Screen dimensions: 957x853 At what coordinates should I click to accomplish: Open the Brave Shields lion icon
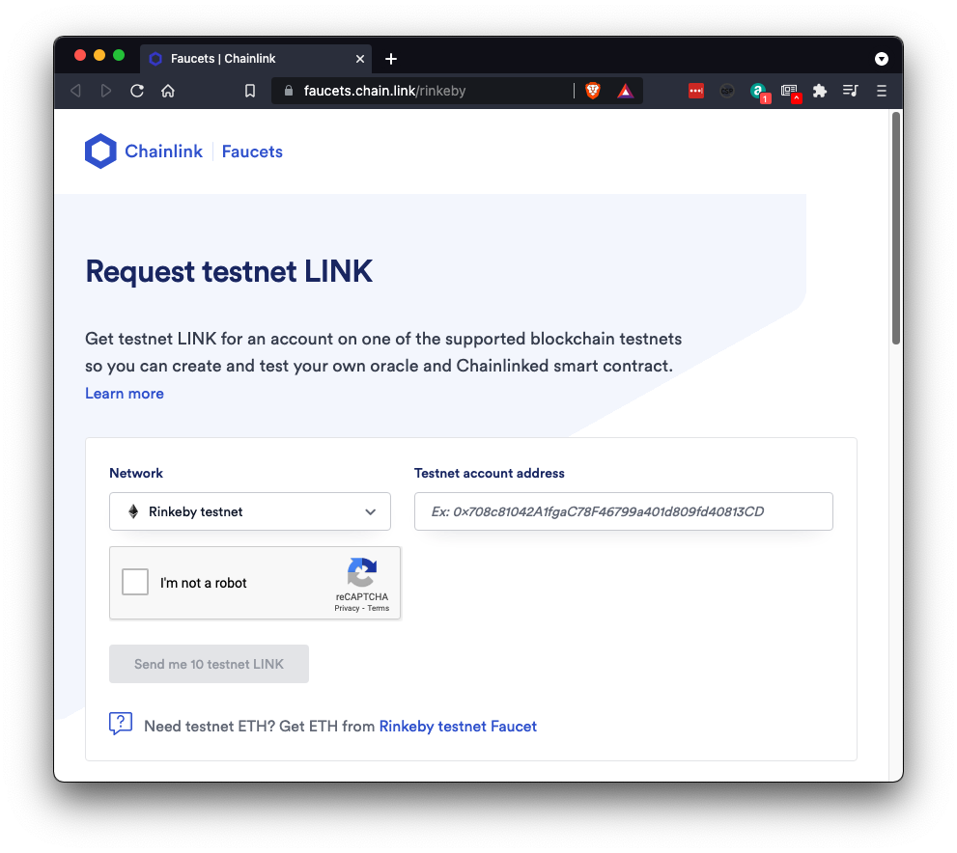pyautogui.click(x=593, y=91)
